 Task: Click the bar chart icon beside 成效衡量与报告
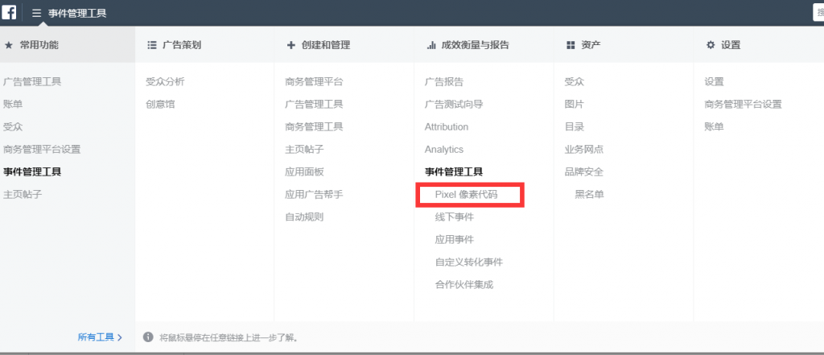(x=431, y=45)
